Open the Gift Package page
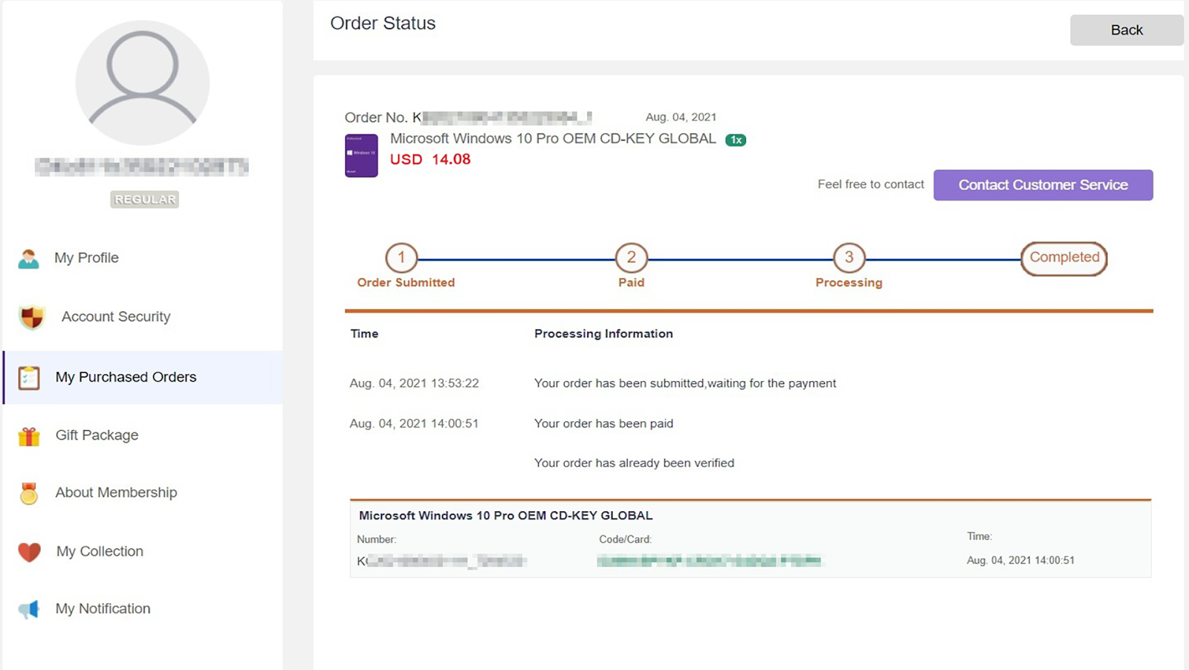 (x=97, y=435)
